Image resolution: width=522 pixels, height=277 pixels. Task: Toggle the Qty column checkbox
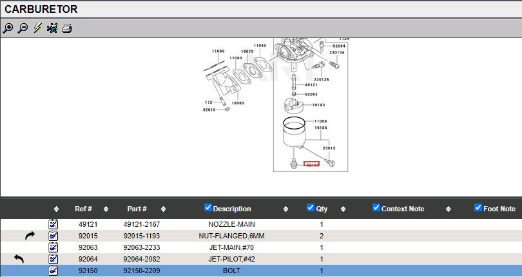(x=311, y=207)
